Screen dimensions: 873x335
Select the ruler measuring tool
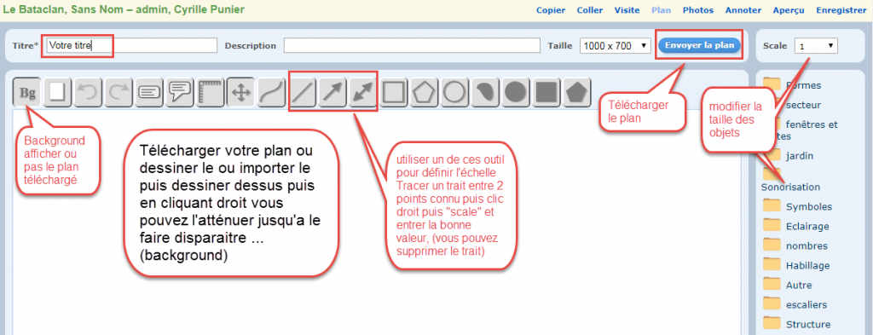point(210,92)
